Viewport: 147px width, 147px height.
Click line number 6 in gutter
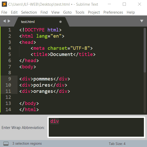pos(10,61)
